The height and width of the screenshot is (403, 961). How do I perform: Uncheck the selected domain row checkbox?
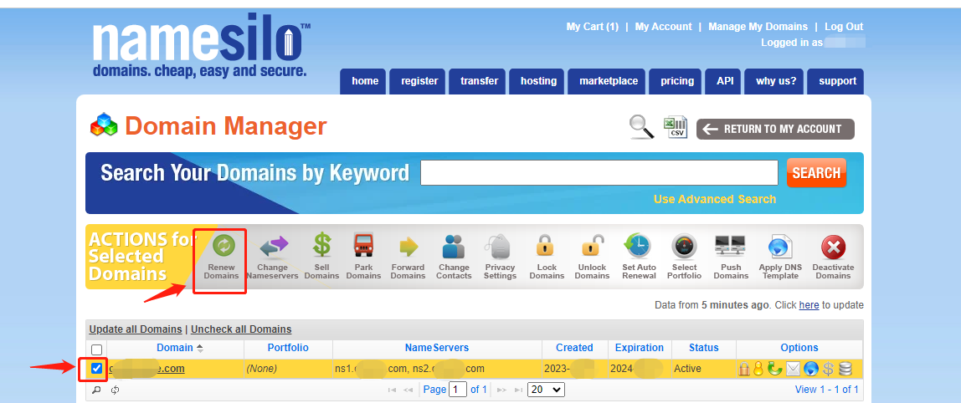tap(96, 369)
